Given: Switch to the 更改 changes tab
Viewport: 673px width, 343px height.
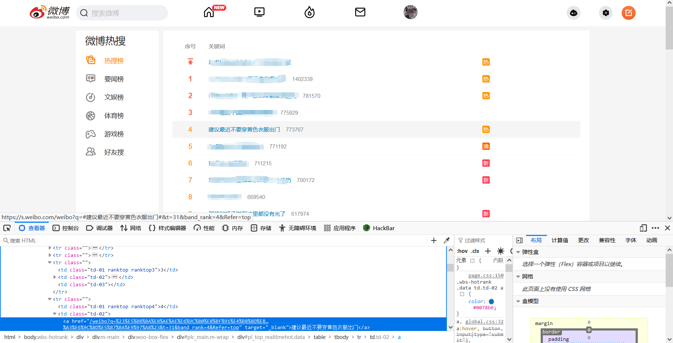Looking at the screenshot, I should pos(584,240).
